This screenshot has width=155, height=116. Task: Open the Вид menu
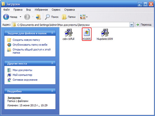29,10
